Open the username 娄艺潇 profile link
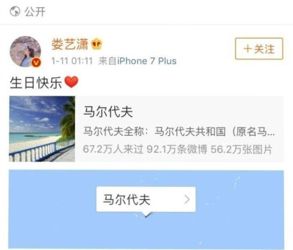 (70, 44)
